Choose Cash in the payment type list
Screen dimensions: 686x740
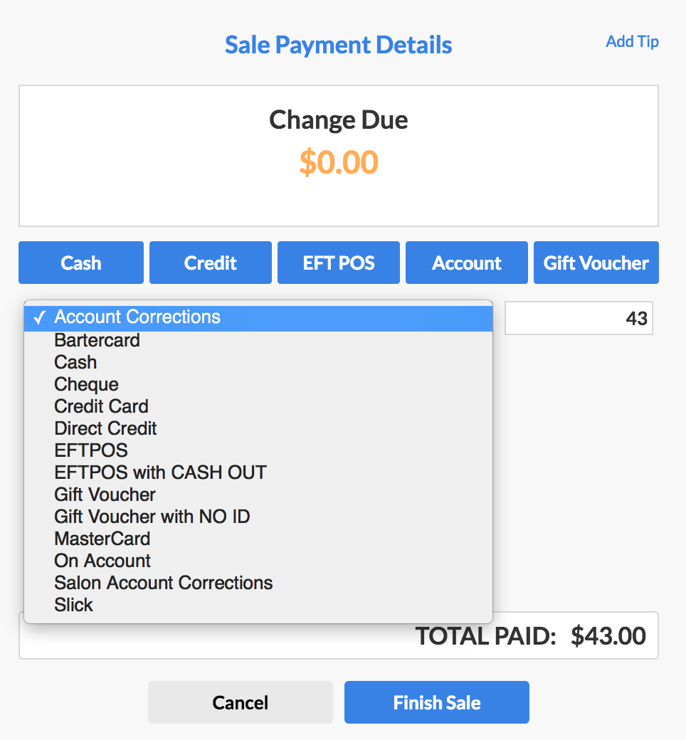(258, 362)
